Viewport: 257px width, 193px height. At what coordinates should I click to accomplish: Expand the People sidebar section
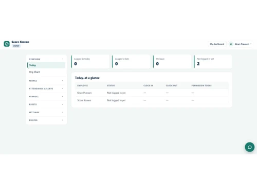point(46,81)
